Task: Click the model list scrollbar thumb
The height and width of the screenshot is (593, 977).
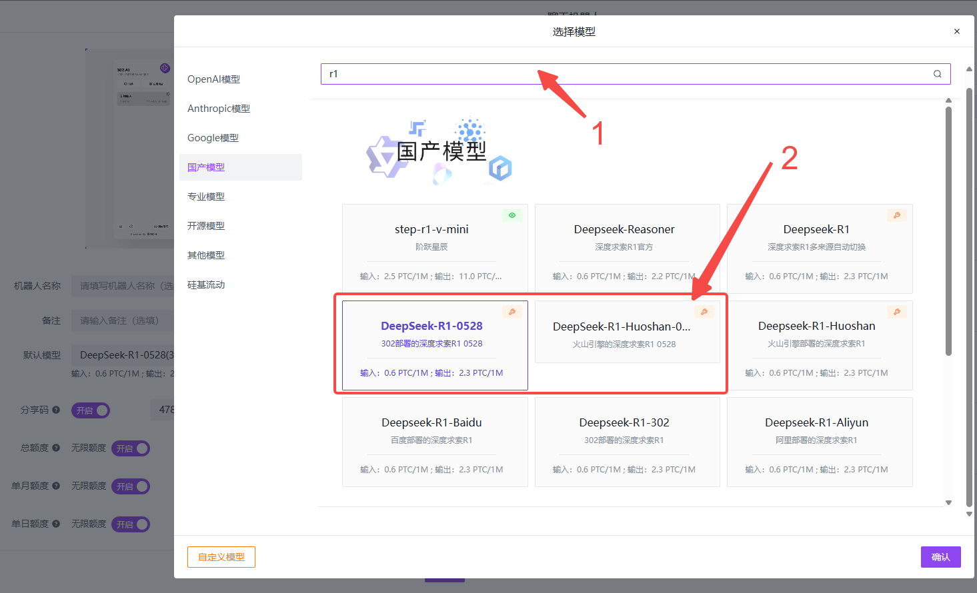Action: [x=948, y=231]
